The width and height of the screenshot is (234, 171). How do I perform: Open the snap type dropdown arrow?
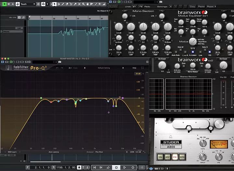(x=47, y=4)
